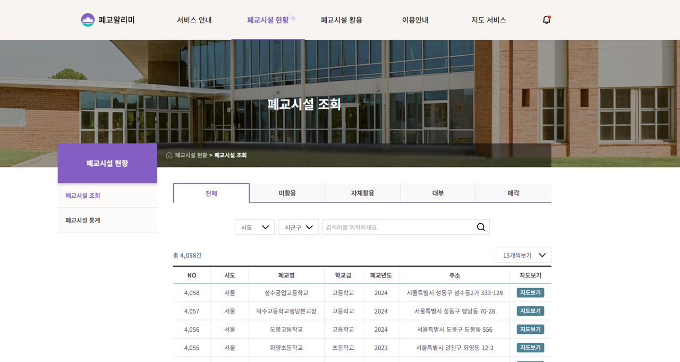Open the notification bell icon

(546, 20)
